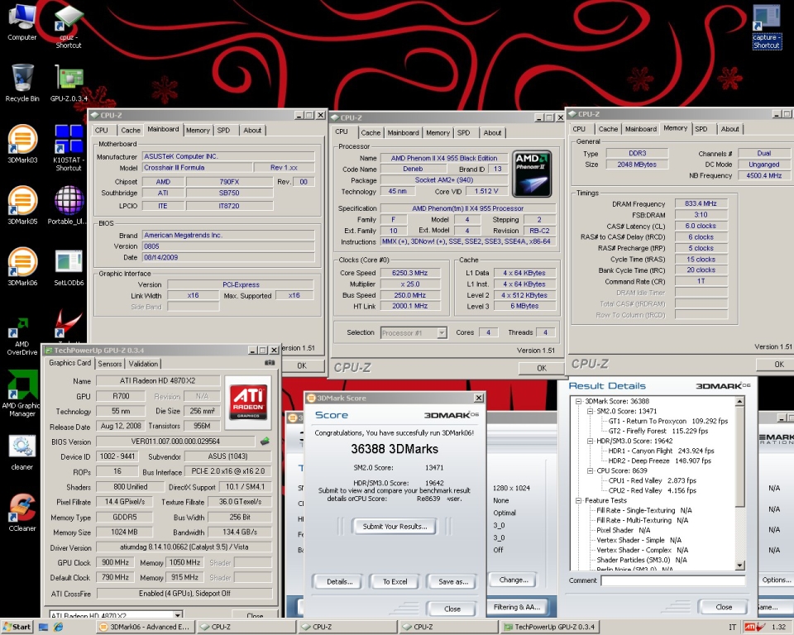Select CPU1 - Red Valley result row
Screen dimensions: 794x635
pyautogui.click(x=653, y=480)
